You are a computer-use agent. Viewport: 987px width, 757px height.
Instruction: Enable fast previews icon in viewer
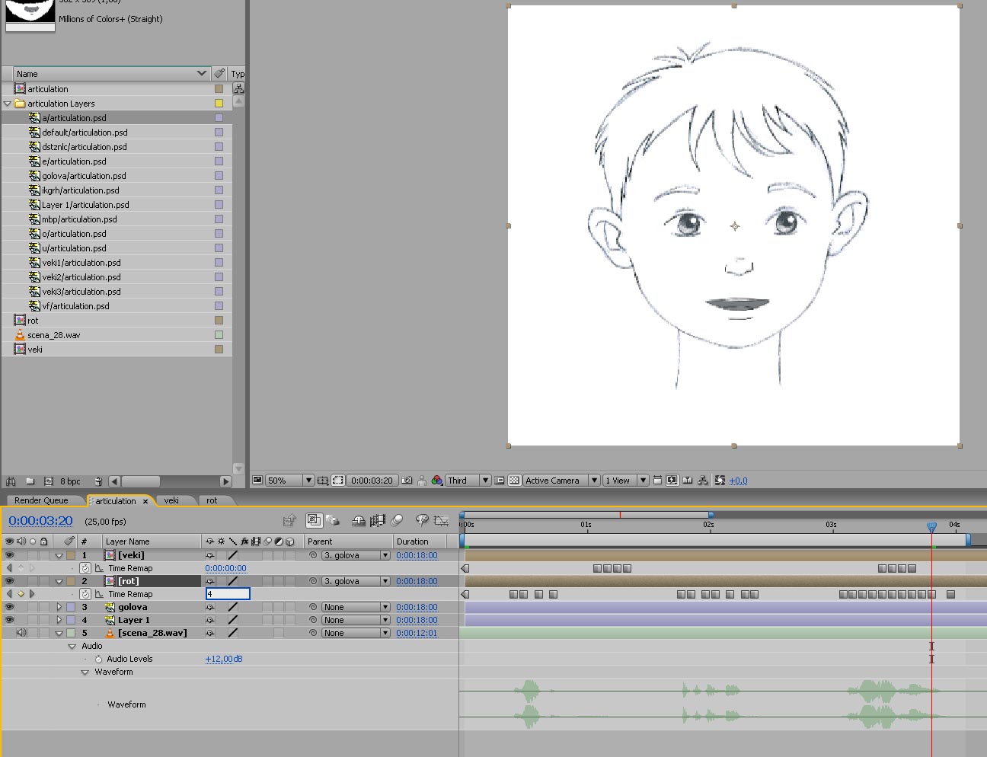coord(672,481)
